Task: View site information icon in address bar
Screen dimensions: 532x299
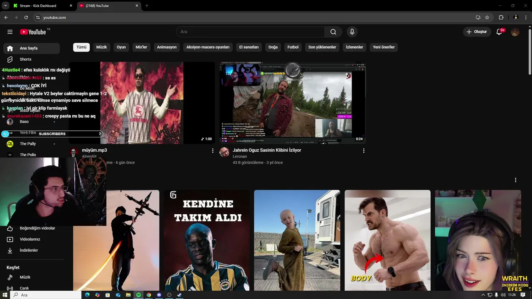Action: (x=38, y=17)
